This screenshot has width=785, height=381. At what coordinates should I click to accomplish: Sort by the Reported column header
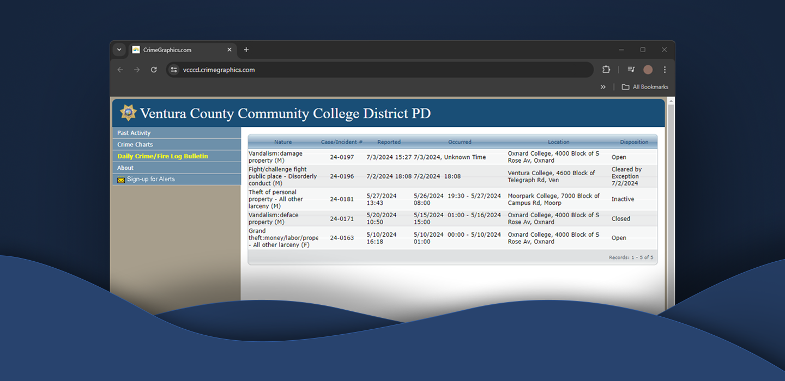[x=389, y=142]
